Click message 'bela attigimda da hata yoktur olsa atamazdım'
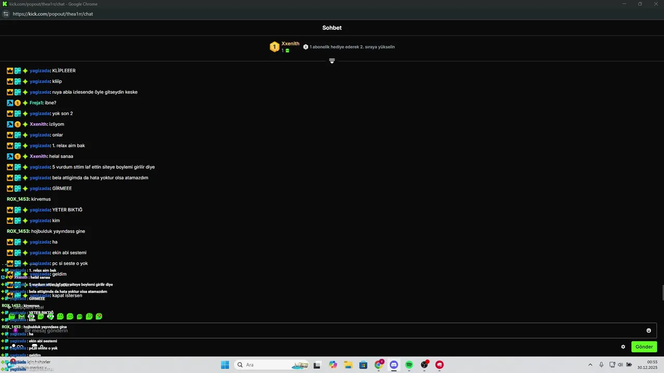The image size is (664, 373). tap(100, 178)
